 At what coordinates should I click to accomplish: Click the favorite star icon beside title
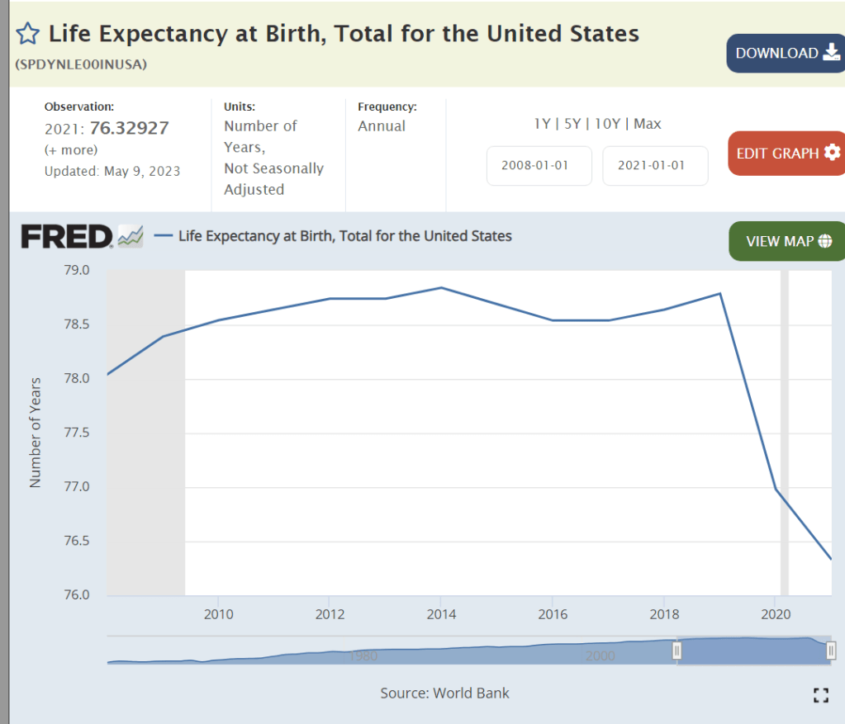[28, 34]
